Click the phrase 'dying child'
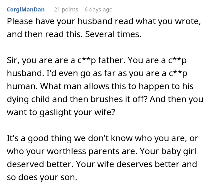The height and width of the screenshot is (186, 216). pos(28,99)
